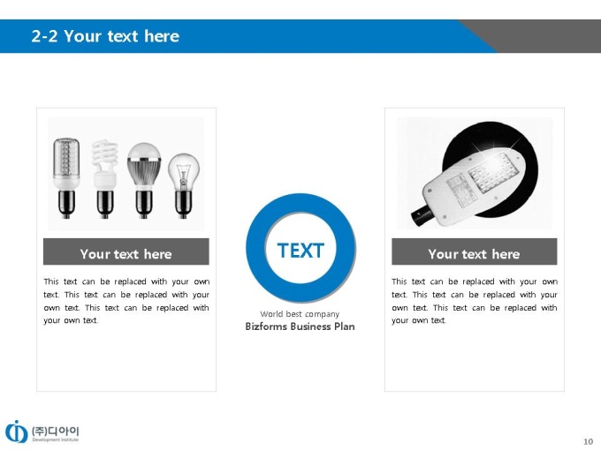Image resolution: width=601 pixels, height=450 pixels.
Task: Select the LED globe bulb with heat sink
Action: 144,180
